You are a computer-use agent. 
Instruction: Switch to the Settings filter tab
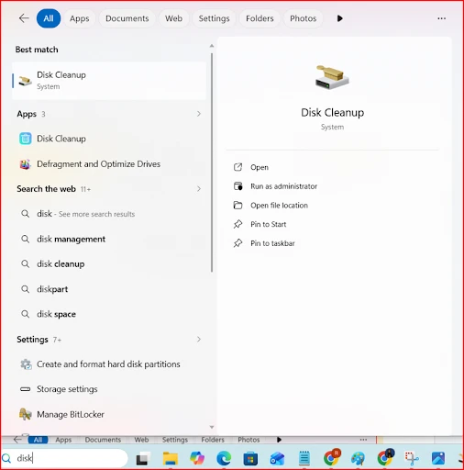coord(214,18)
